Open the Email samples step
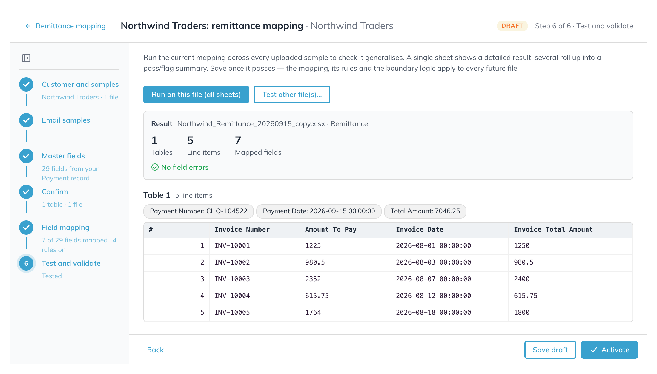Viewport: 657px width, 374px height. click(66, 120)
